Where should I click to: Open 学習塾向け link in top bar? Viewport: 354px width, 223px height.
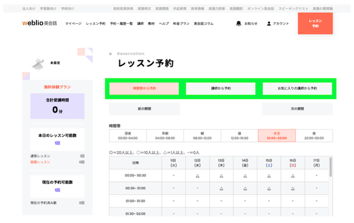coord(48,9)
